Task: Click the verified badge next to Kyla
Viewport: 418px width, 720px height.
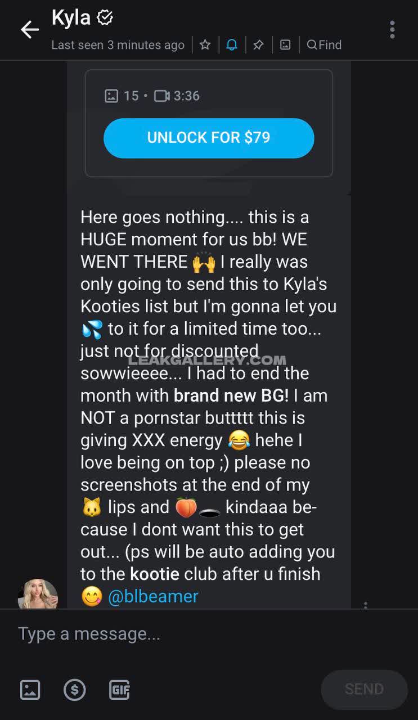Action: [x=105, y=18]
